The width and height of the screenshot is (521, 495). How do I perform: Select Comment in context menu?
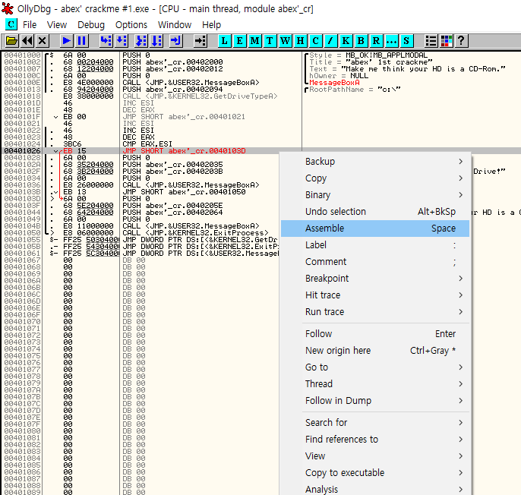click(375, 262)
